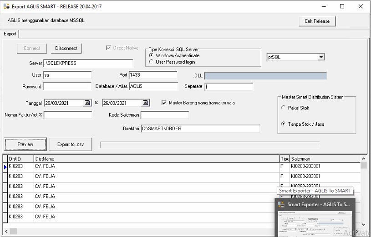Minimize the Export AGLIS SMART window
371x237 pixels.
324,6
